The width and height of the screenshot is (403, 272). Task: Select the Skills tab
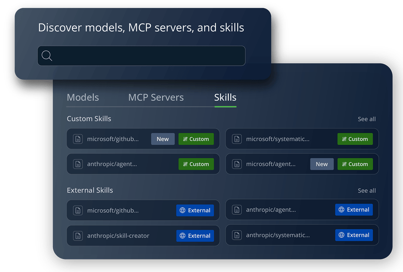(225, 97)
